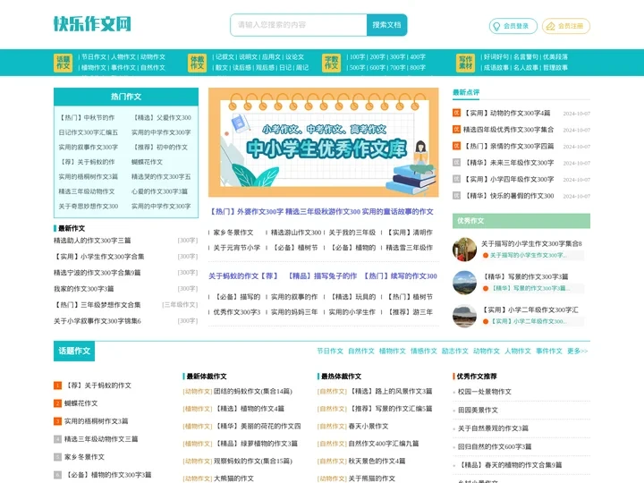The height and width of the screenshot is (483, 644).
Task: Click the thumbnail for 【实用】小学二年级作文300字汇
Action: (464, 316)
